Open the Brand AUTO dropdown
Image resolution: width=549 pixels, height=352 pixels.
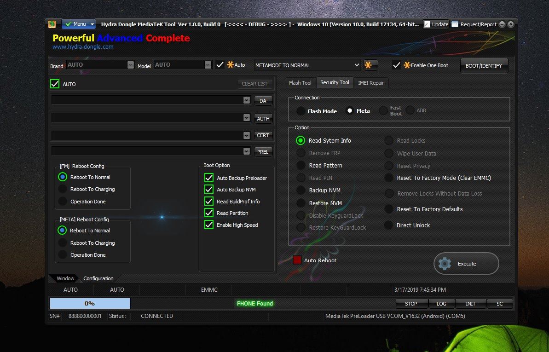pos(130,65)
